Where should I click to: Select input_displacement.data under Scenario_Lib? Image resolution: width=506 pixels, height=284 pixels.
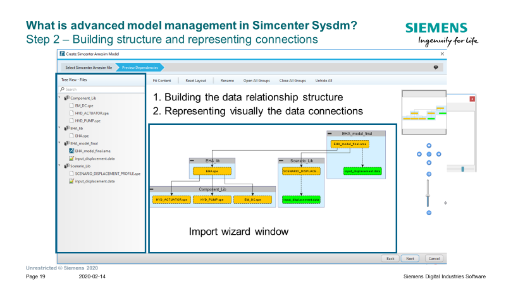[94, 181]
